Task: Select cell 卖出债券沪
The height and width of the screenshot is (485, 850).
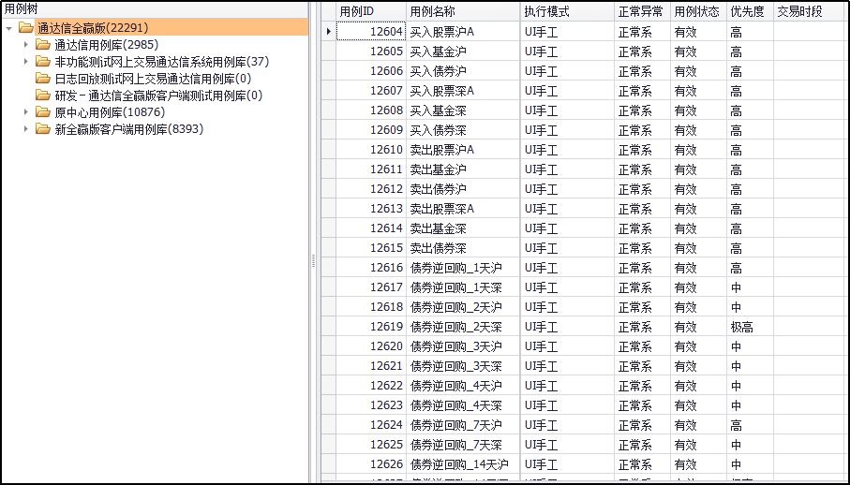Action: click(463, 189)
